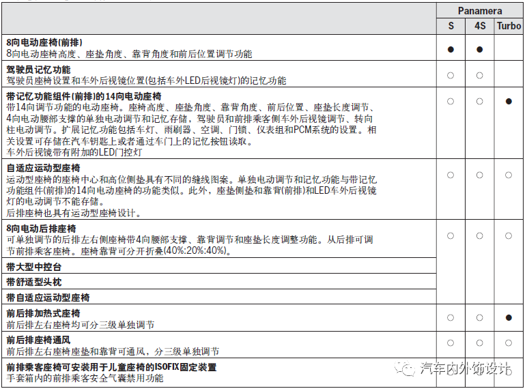Click the line beginning "柱电动调节。扩展记忆功能"
527x391 pixels.
tap(191, 130)
